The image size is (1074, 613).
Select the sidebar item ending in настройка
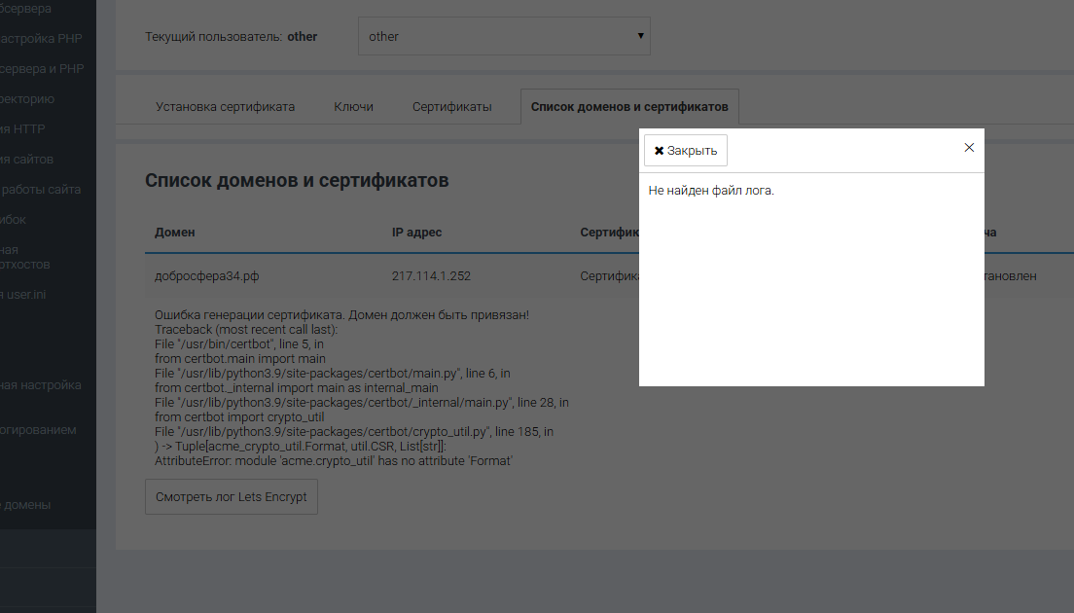click(40, 385)
